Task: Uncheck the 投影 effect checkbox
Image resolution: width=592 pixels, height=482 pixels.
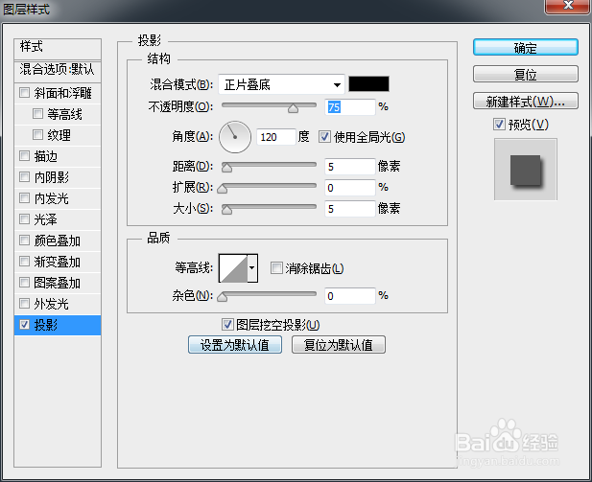Action: pyautogui.click(x=25, y=324)
